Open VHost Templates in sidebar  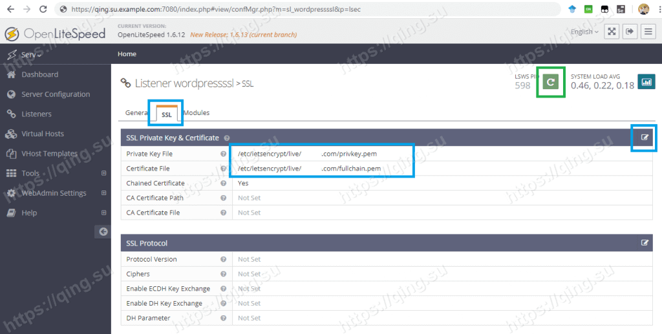pos(49,154)
